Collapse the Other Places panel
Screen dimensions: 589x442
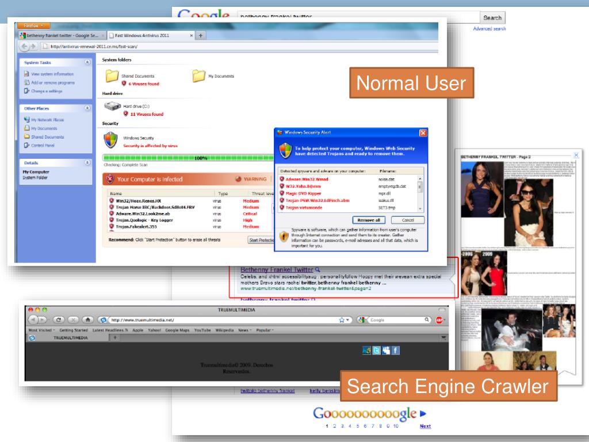[87, 108]
